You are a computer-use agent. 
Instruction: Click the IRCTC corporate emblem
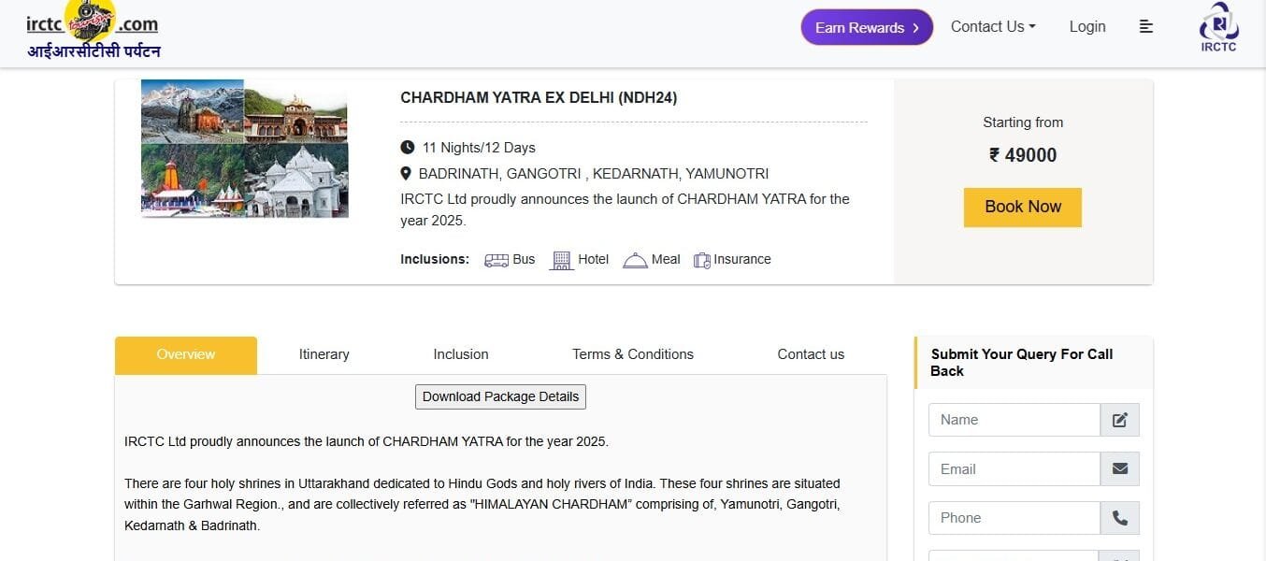point(1218,27)
